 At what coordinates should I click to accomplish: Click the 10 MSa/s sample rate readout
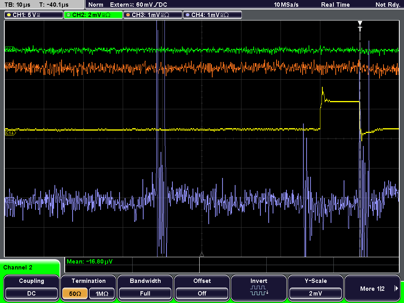286,4
